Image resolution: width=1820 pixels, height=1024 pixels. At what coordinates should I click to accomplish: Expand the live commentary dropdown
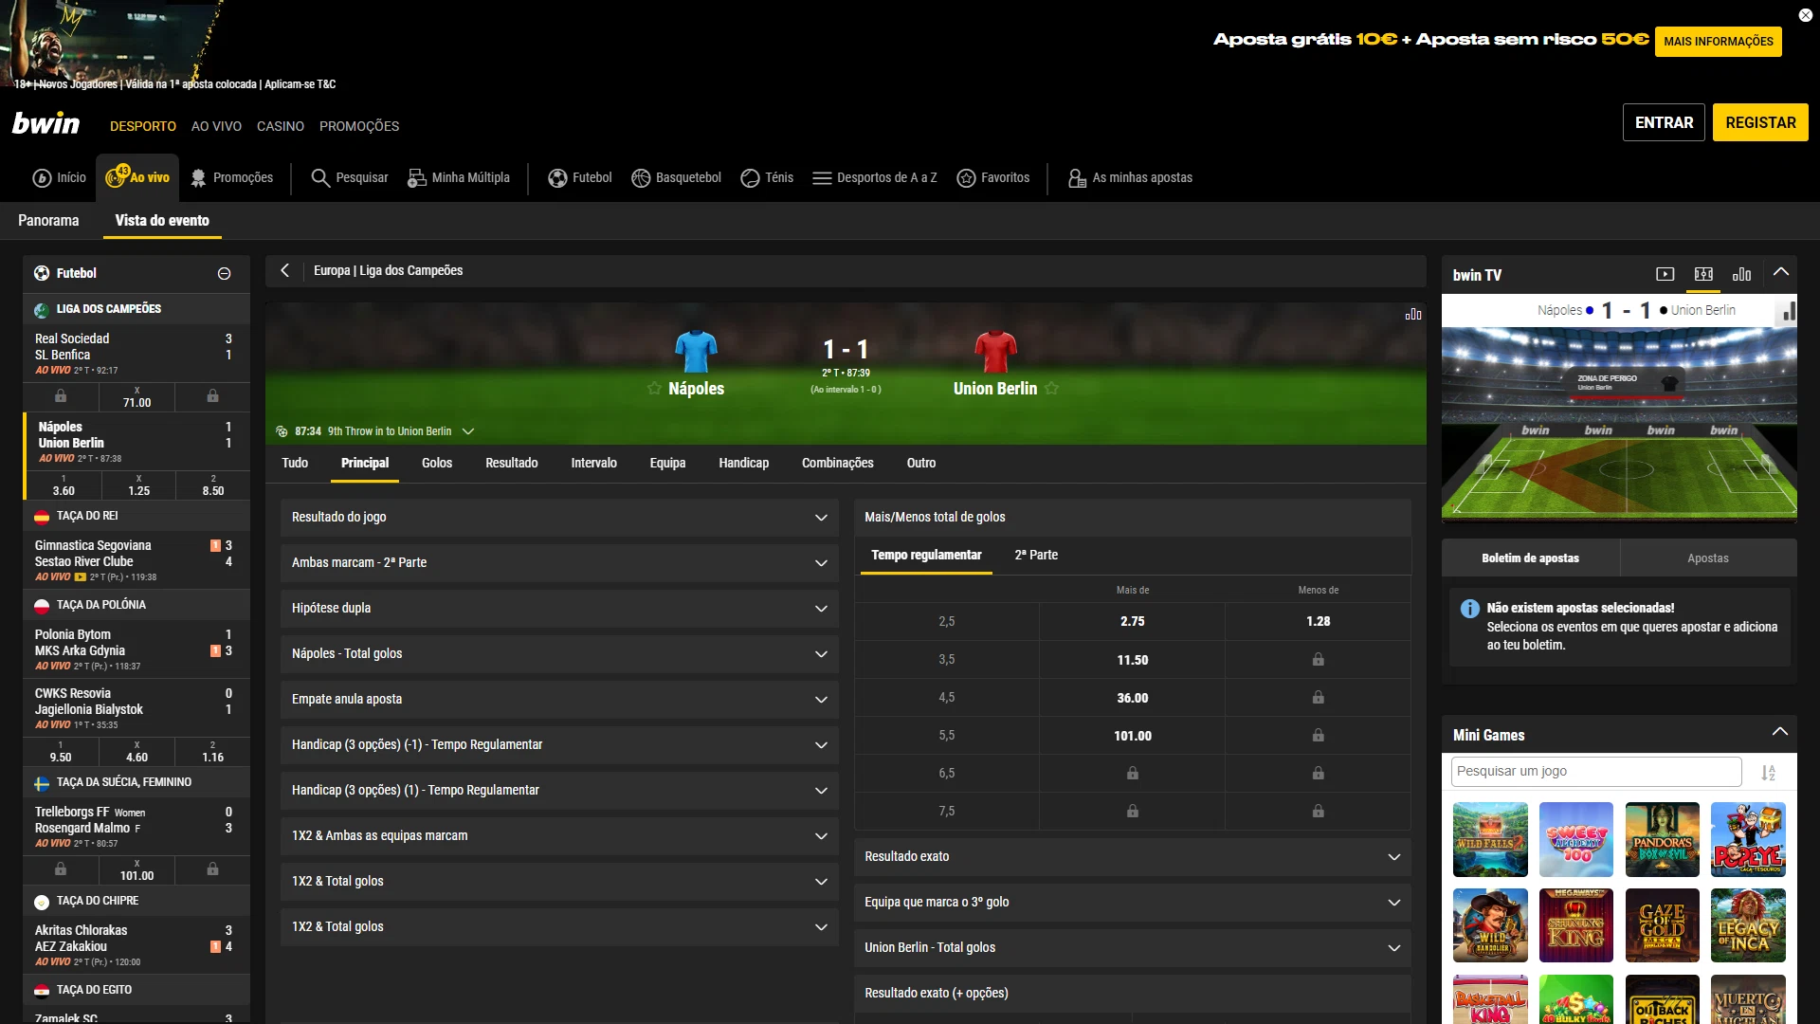coord(468,432)
